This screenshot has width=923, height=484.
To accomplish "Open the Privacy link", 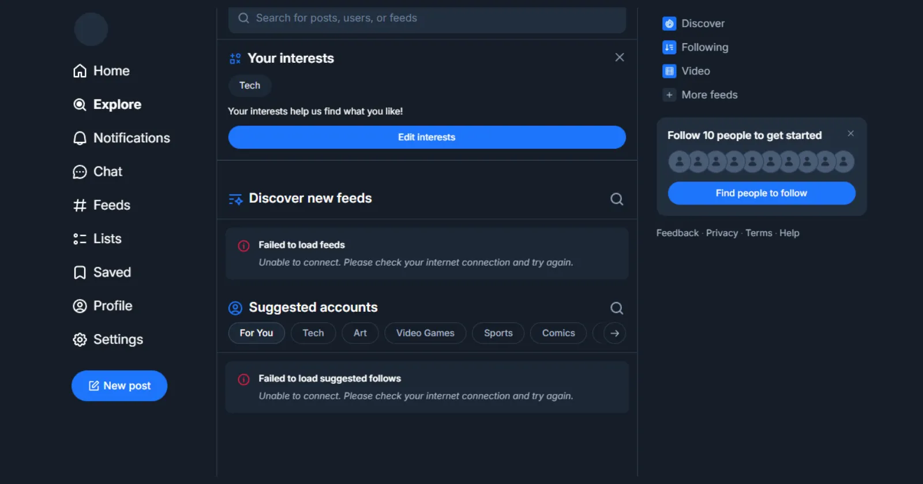I will click(x=722, y=233).
